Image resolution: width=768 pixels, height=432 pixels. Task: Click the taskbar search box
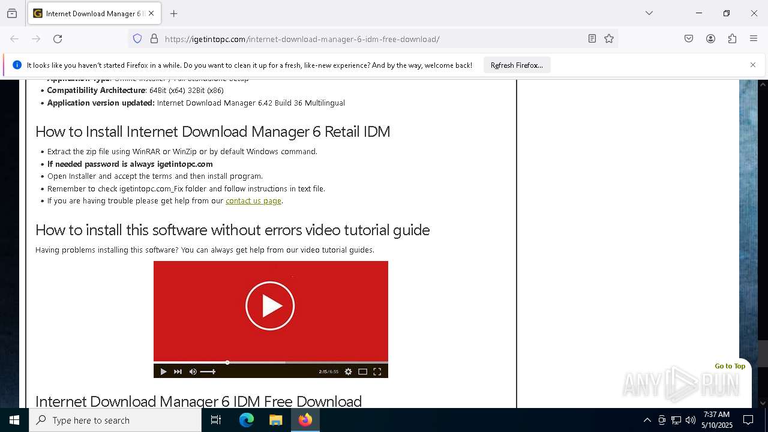pos(115,420)
